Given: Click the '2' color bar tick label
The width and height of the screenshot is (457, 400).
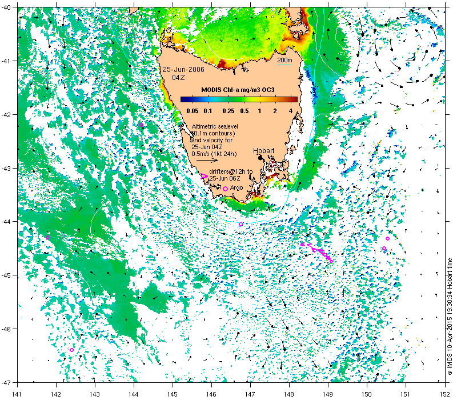Looking at the screenshot, I should [275, 111].
